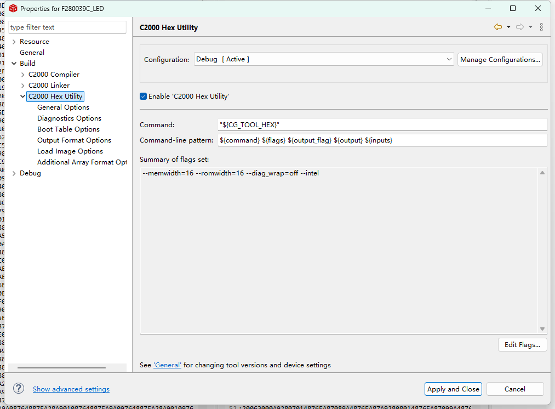Select Boot Table Options in tree
Viewport: 555px width, 409px height.
click(x=68, y=129)
